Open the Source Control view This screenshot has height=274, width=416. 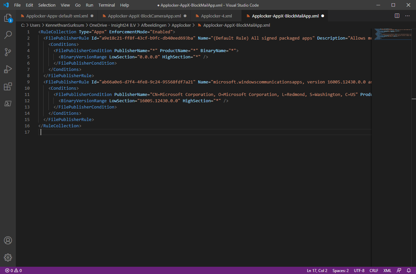click(x=8, y=52)
